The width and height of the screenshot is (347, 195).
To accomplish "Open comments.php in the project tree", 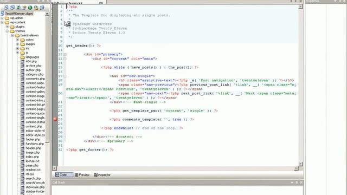I will coord(35,79).
